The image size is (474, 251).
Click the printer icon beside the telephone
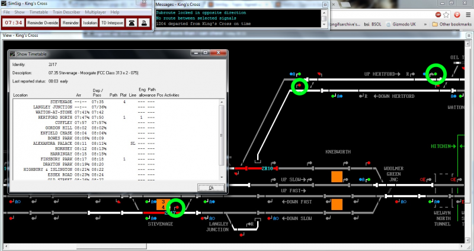pos(144,23)
